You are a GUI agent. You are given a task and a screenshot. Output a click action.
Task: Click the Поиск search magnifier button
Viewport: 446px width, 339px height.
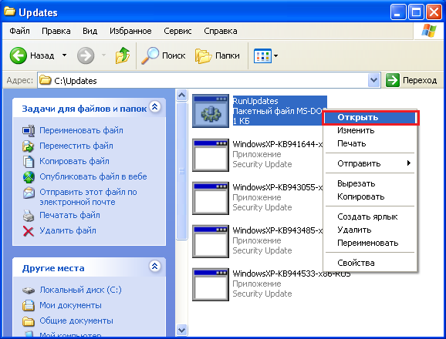click(164, 55)
